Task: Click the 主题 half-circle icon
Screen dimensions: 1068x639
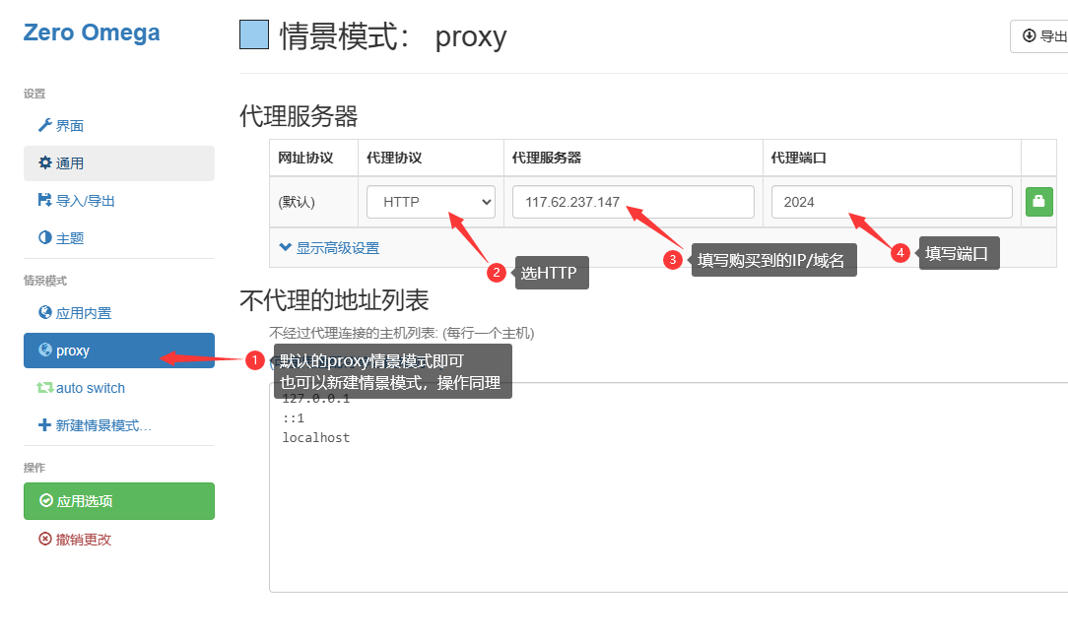Action: [44, 237]
